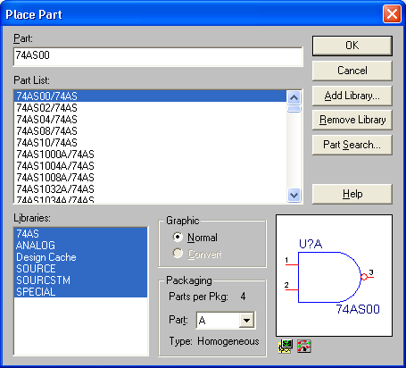Click the Part List scrollbar thumb
This screenshot has width=406, height=368.
pyautogui.click(x=294, y=109)
